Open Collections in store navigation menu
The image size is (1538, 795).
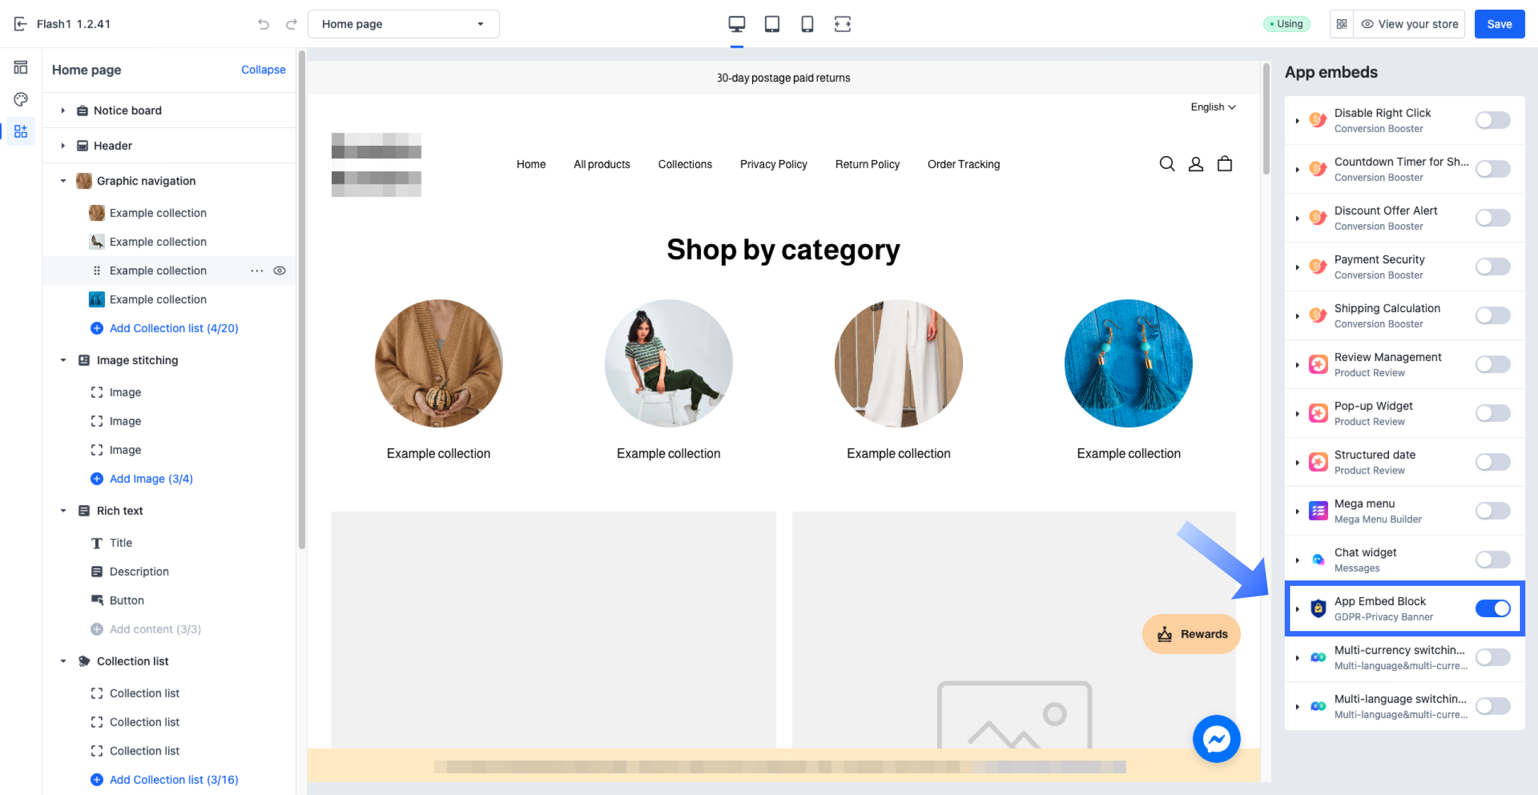pyautogui.click(x=685, y=164)
